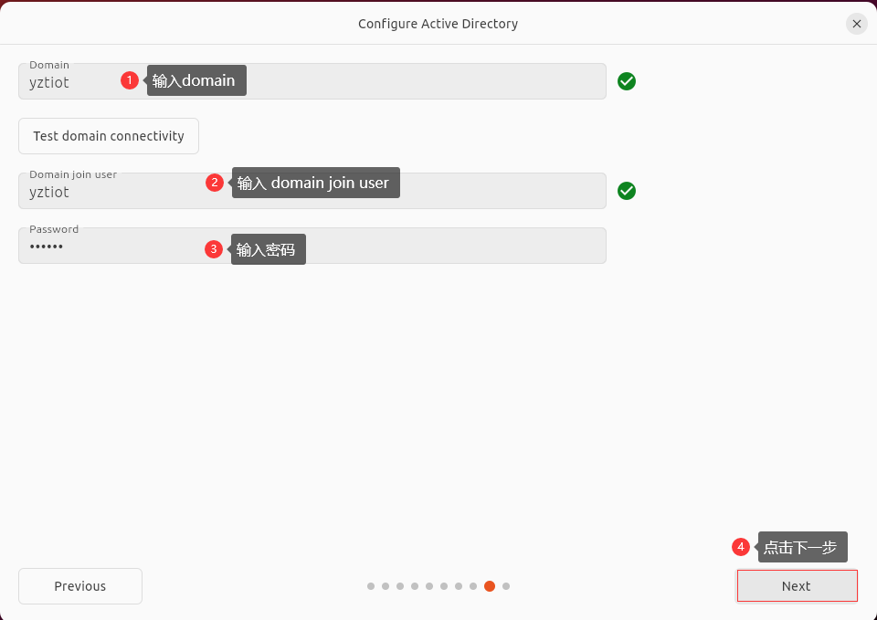Click the red number 2 badge
The image size is (877, 620).
tap(215, 183)
